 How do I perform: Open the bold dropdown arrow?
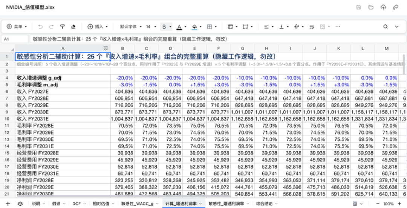click(x=170, y=27)
